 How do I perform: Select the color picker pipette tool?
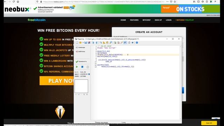(x=121, y=43)
